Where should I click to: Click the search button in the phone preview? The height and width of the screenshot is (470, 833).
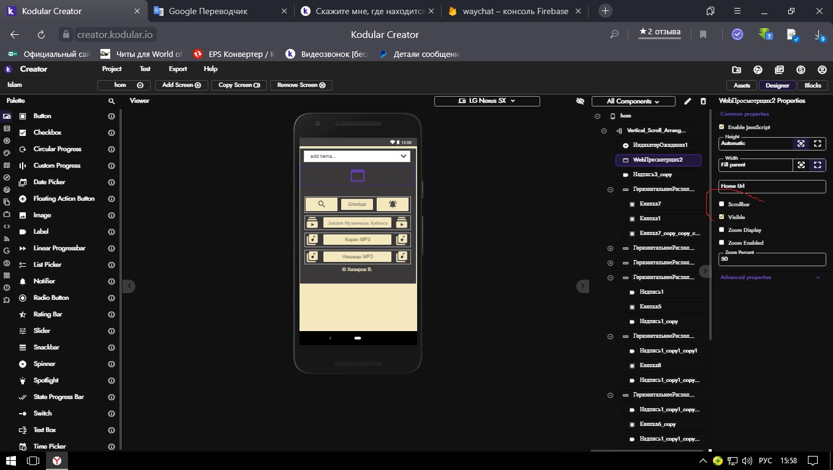pyautogui.click(x=322, y=204)
